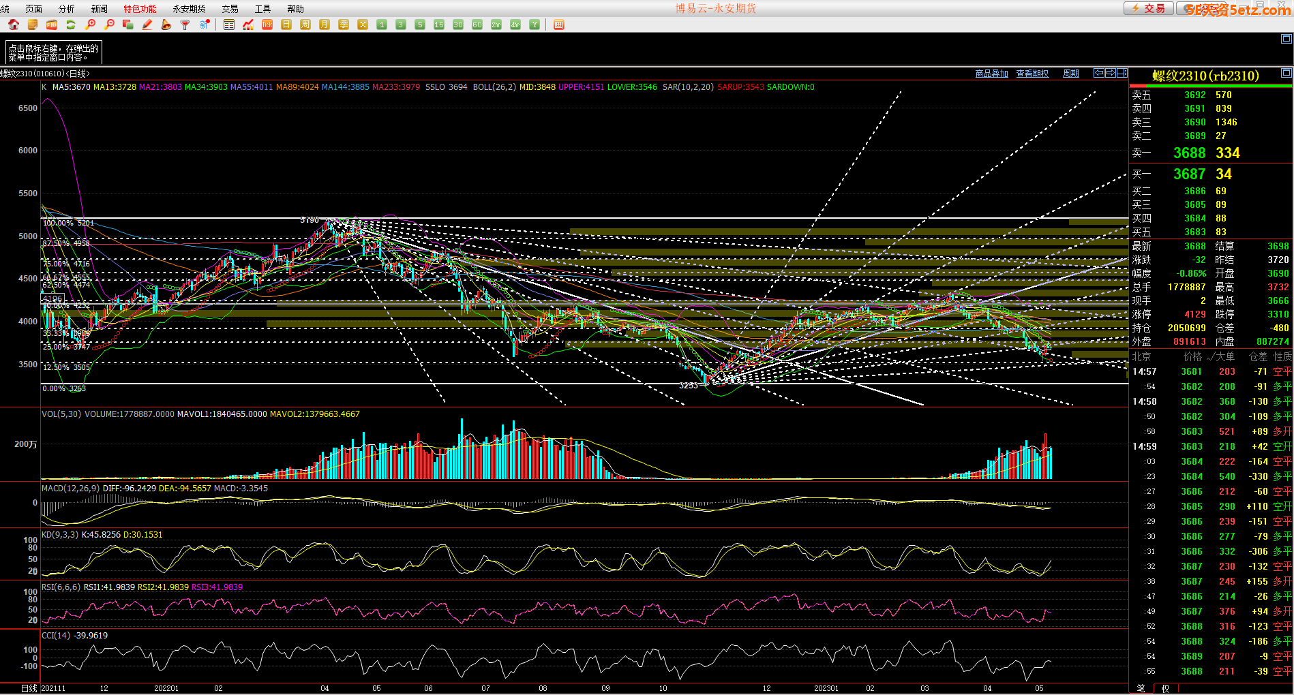Screen dimensions: 1294x695
Task: Switch to Tick chart icon
Action: click(267, 25)
